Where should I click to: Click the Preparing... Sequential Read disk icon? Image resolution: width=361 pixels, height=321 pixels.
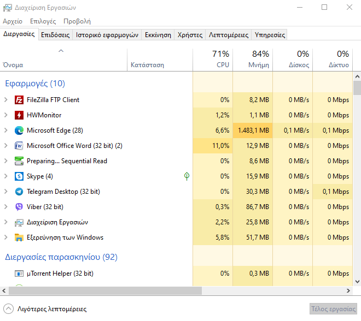click(x=19, y=161)
